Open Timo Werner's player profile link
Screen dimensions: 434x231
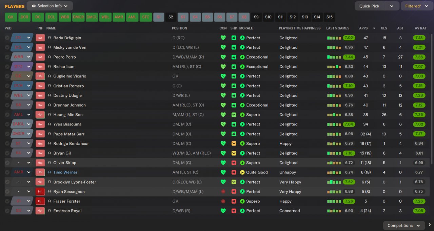[x=65, y=172]
